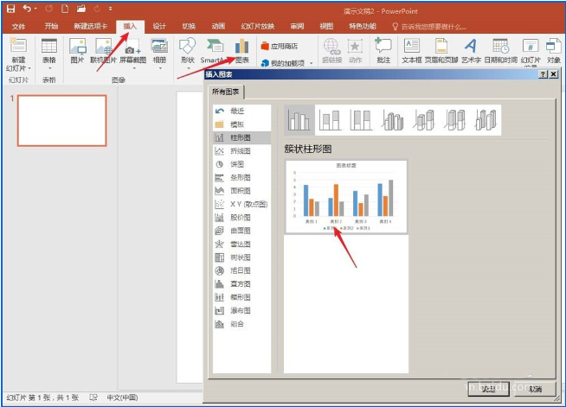Screen dimensions: 566x407
Task: Switch to the 设计 (Design) ribbon tab
Action: click(159, 26)
